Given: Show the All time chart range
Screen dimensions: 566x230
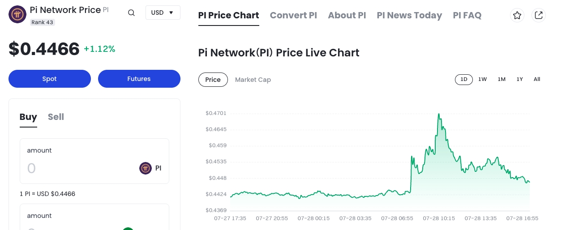Looking at the screenshot, I should [x=537, y=79].
